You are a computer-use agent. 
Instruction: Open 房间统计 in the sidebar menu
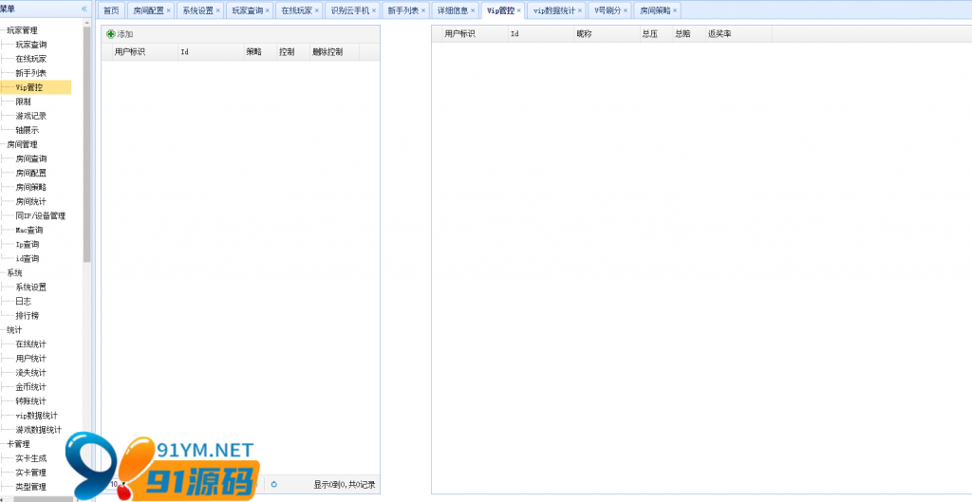click(31, 201)
